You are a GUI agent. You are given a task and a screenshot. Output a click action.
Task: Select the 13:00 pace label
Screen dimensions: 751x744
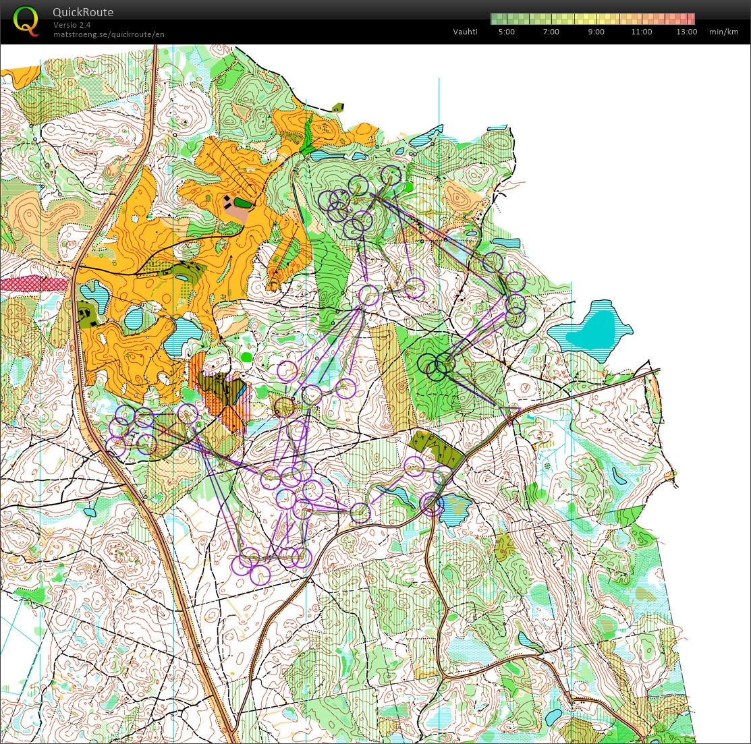coord(686,32)
